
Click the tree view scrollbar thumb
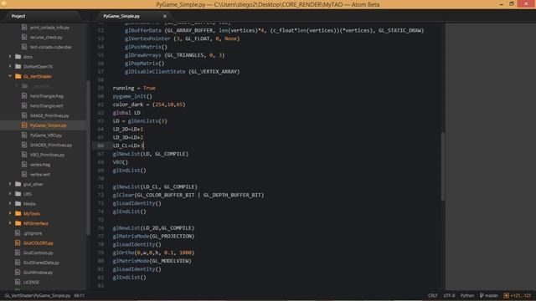tap(89, 157)
